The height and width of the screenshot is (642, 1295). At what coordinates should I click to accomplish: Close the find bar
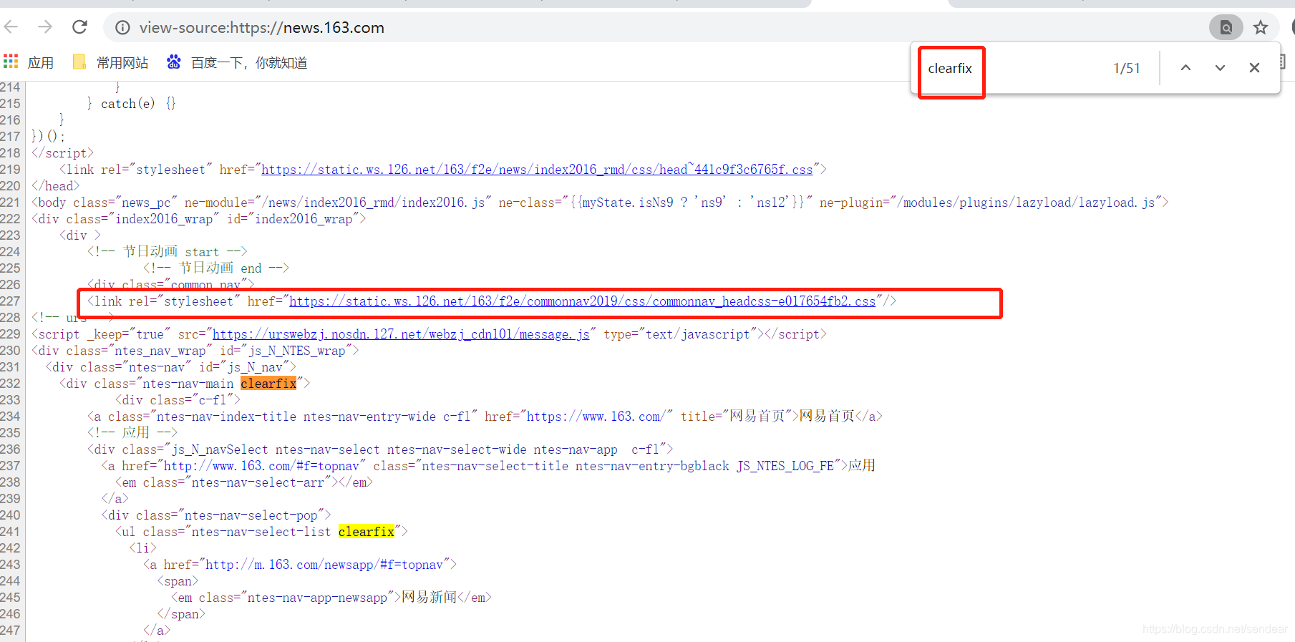(x=1254, y=68)
